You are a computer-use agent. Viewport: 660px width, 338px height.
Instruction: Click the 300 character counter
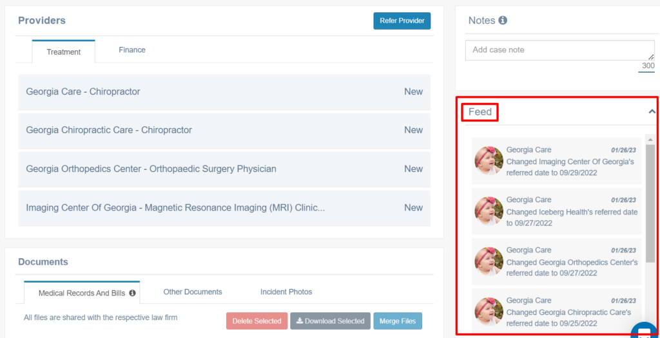[x=648, y=66]
